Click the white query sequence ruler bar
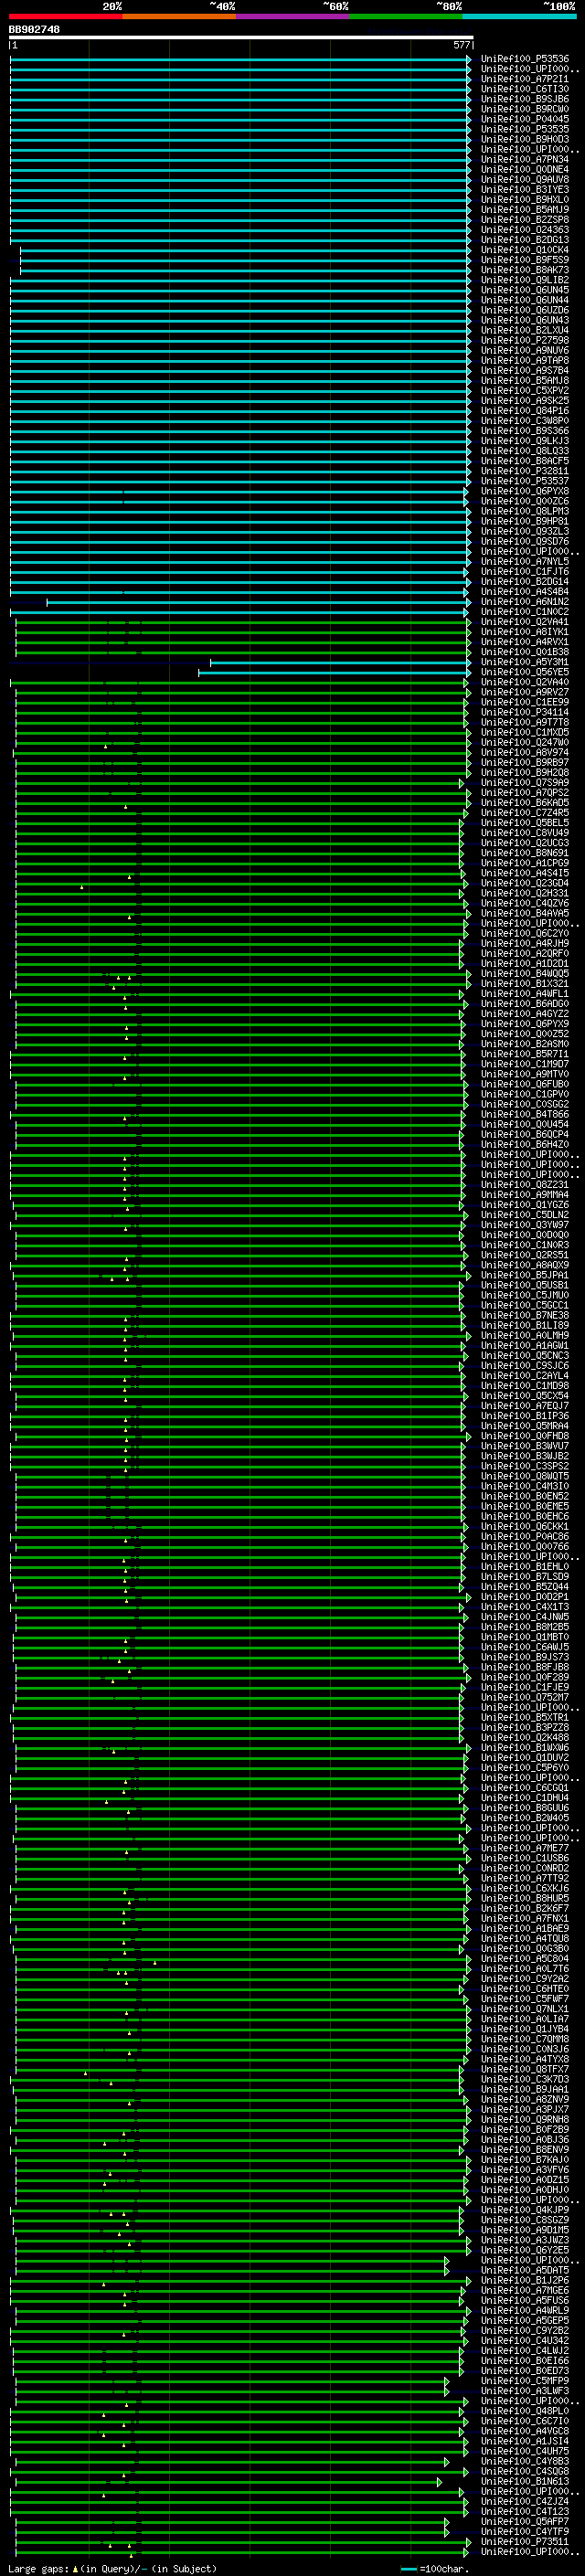Viewport: 585px width, 2576px height. point(241,37)
